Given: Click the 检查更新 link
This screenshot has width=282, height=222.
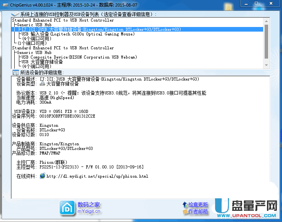Looking at the screenshot, I should click(198, 204).
